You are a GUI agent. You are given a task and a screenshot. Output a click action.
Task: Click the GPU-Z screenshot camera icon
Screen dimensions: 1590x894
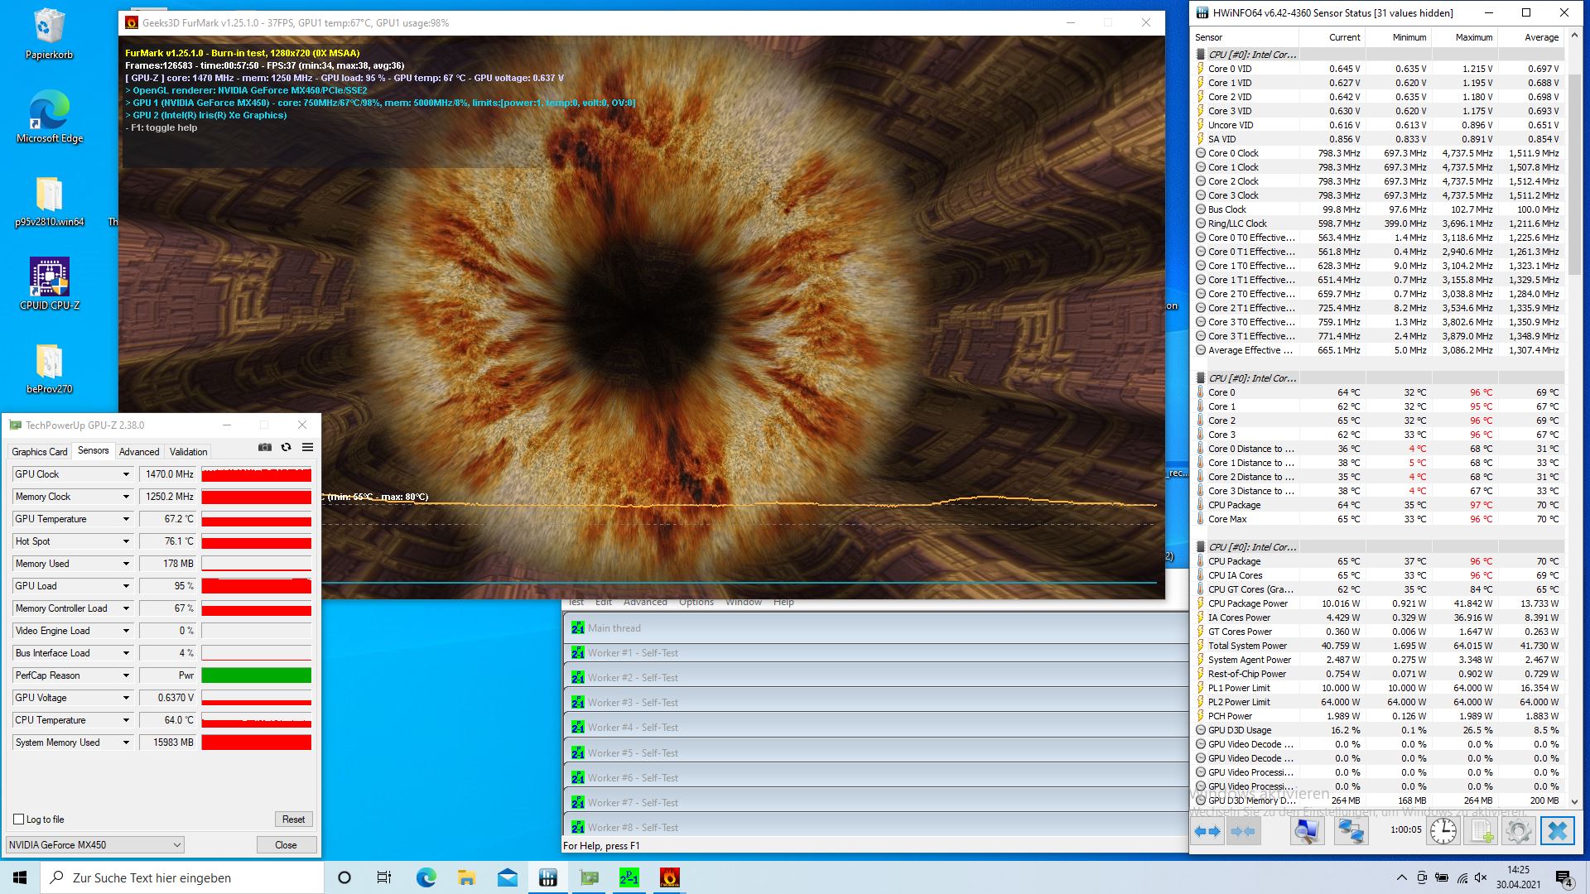click(264, 448)
